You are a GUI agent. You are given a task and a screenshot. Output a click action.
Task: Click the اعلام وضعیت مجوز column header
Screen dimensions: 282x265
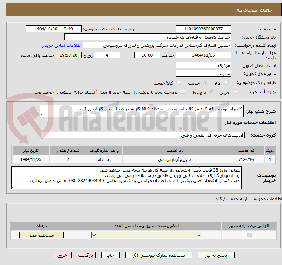(x=147, y=226)
